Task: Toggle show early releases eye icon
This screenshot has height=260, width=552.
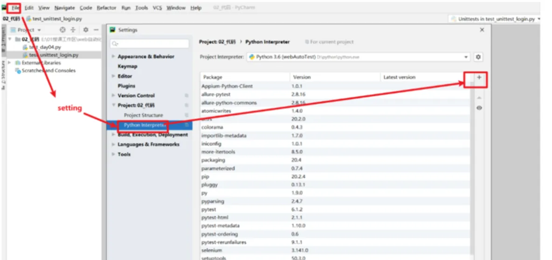Action: (x=479, y=108)
